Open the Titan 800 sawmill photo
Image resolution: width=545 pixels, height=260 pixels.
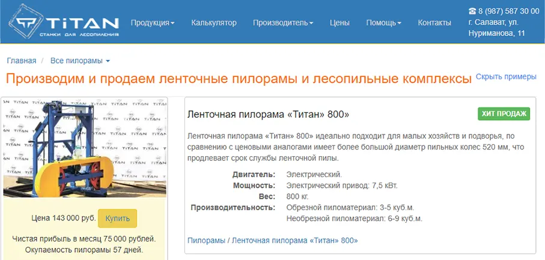pos(85,148)
